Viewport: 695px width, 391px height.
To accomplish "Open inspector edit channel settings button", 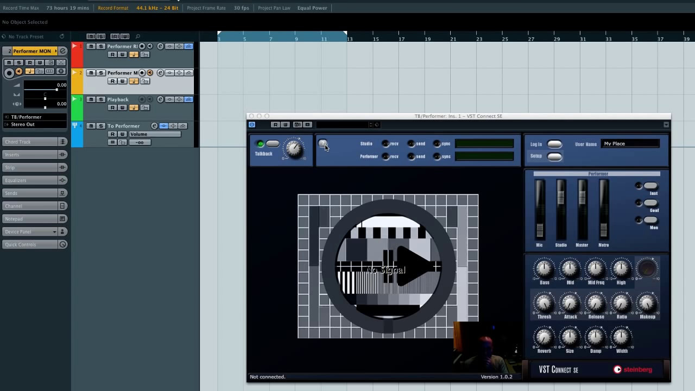I will coord(63,51).
